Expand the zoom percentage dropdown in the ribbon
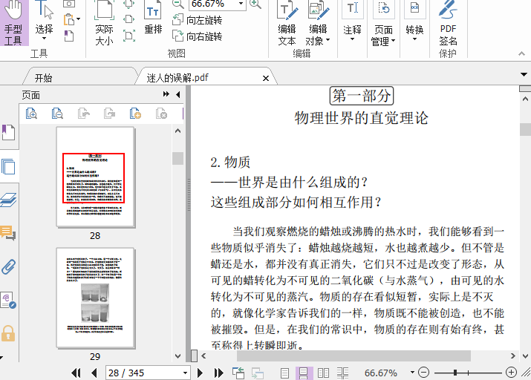This screenshot has width=531, height=380. [x=240, y=4]
